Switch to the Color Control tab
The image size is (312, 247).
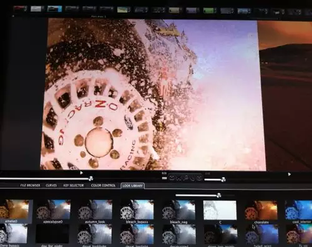(103, 185)
